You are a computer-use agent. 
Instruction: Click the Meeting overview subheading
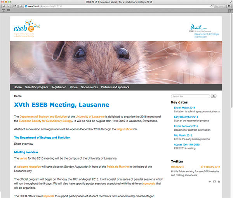pyautogui.click(x=26, y=152)
